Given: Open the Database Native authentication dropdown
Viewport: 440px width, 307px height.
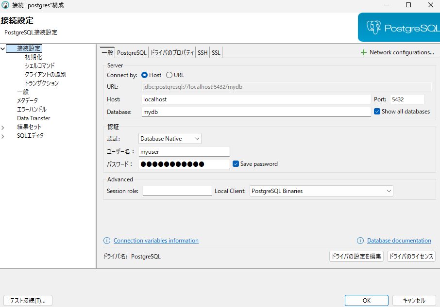Looking at the screenshot, I should click(x=170, y=139).
